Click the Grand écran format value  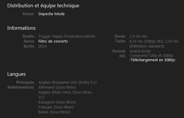pyautogui.click(x=140, y=51)
